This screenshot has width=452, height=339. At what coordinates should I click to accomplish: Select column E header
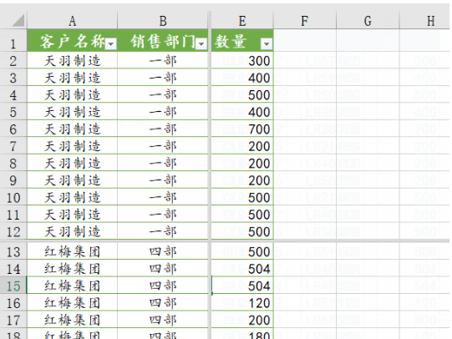click(x=242, y=20)
